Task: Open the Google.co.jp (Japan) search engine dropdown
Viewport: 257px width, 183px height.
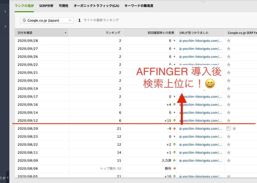Action: point(47,20)
